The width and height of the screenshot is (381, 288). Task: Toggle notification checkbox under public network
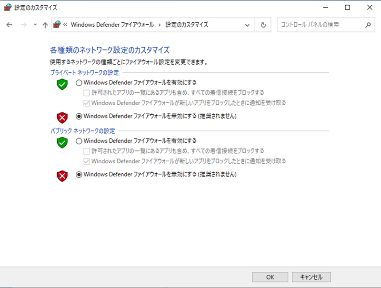pos(87,161)
